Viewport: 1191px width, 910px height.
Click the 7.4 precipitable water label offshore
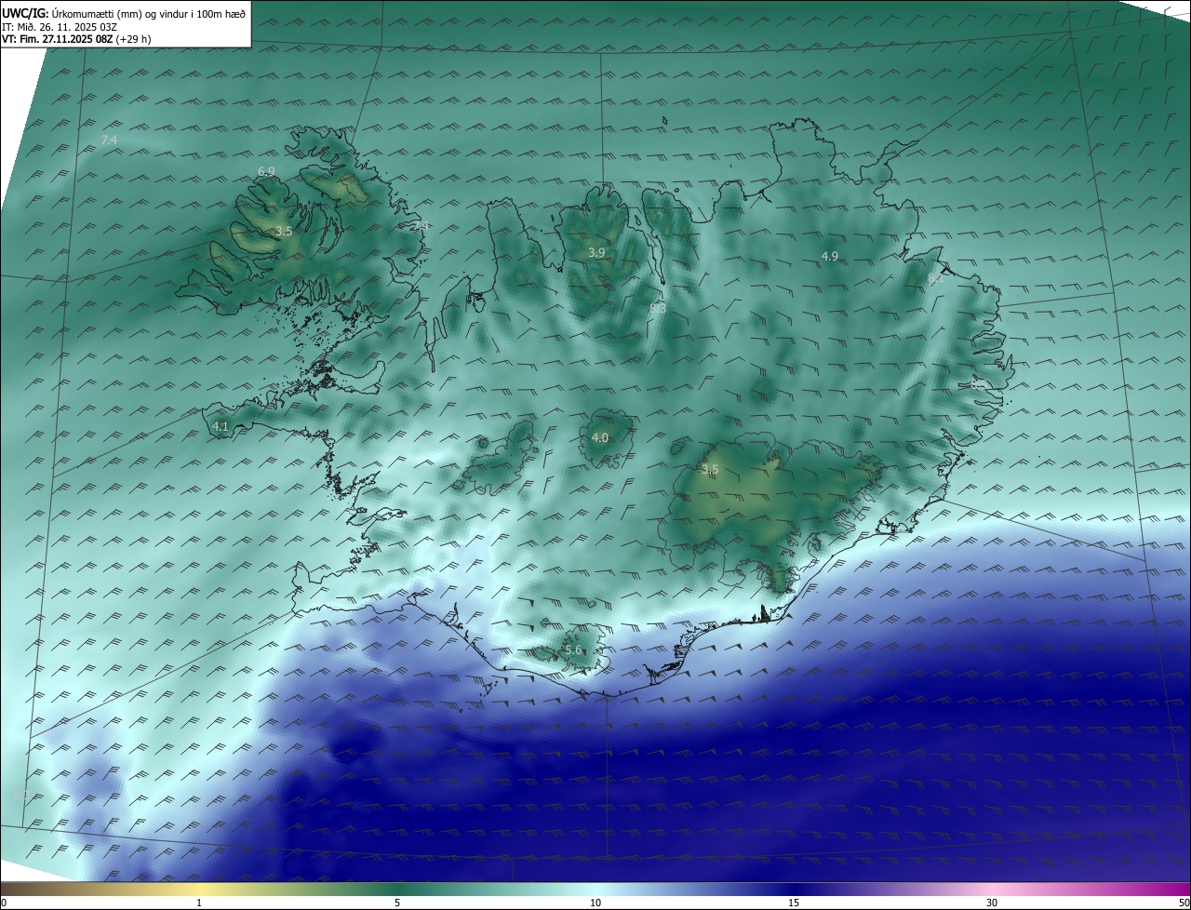point(109,140)
